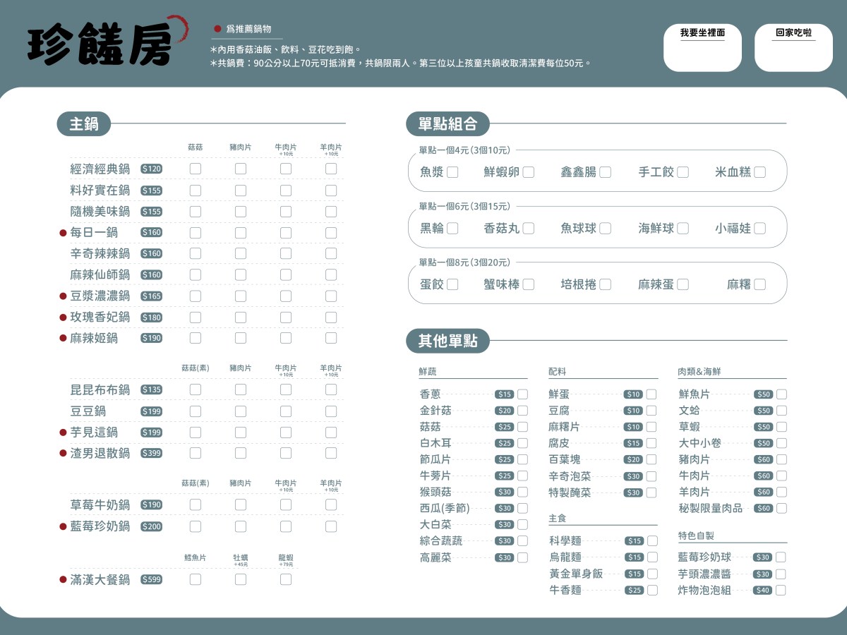Click the $599 price tag of 滿漢大餐鍋
The width and height of the screenshot is (847, 635).
tap(150, 579)
